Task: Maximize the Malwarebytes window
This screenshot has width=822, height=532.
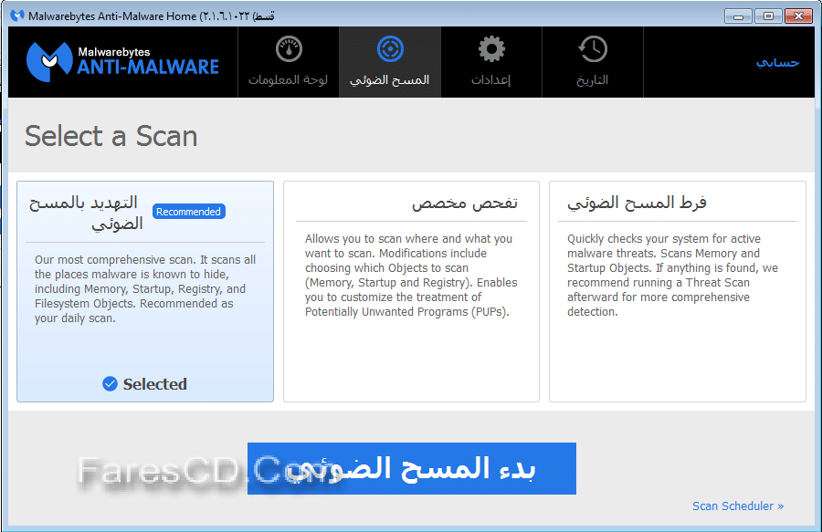Action: 768,16
